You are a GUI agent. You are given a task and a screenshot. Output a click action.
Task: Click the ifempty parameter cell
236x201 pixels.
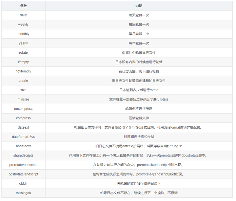(x=23, y=62)
